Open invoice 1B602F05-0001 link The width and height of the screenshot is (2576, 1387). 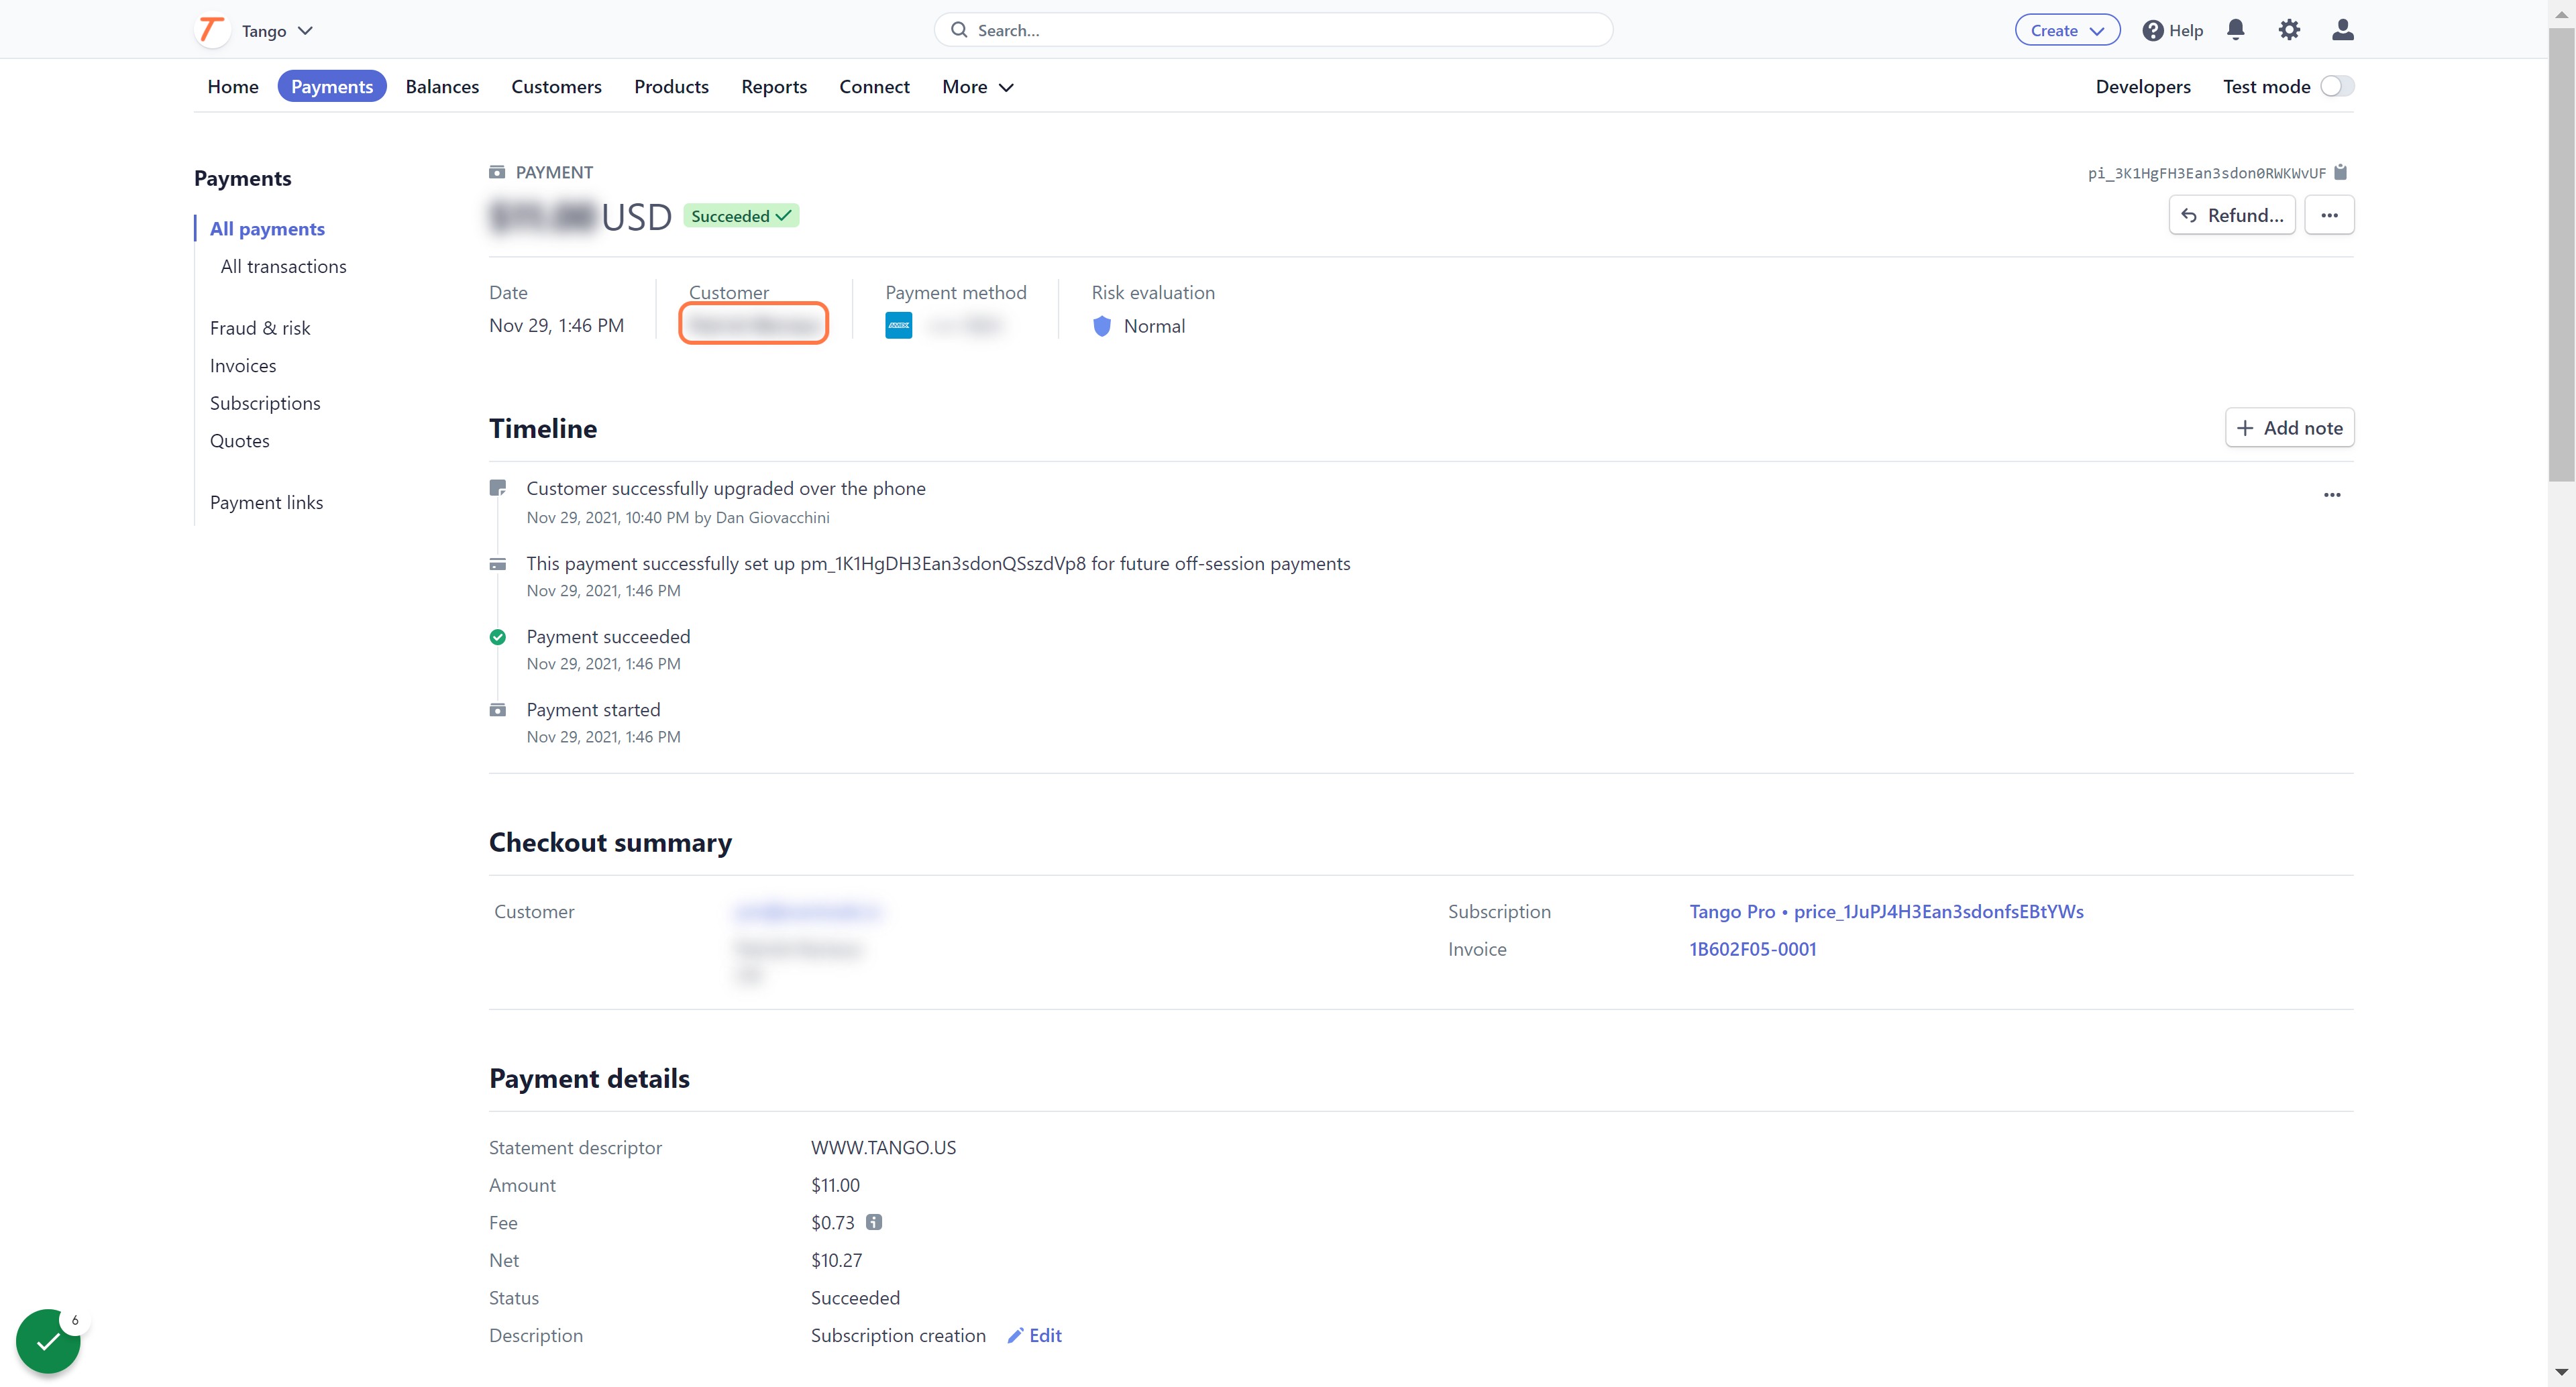point(1752,949)
